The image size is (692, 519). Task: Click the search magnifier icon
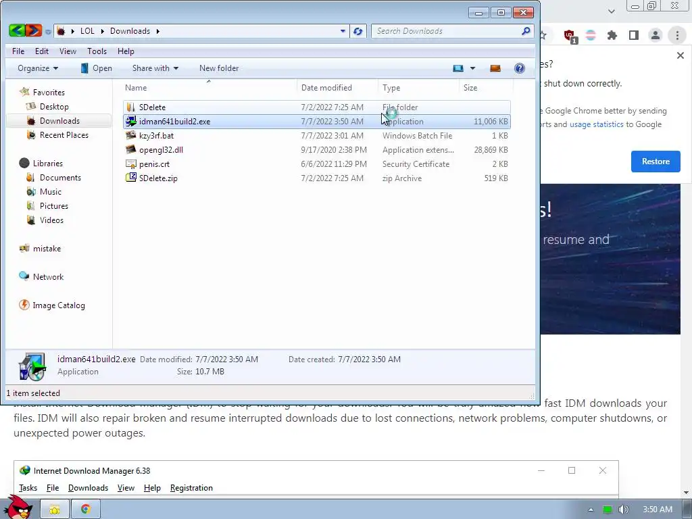526,31
